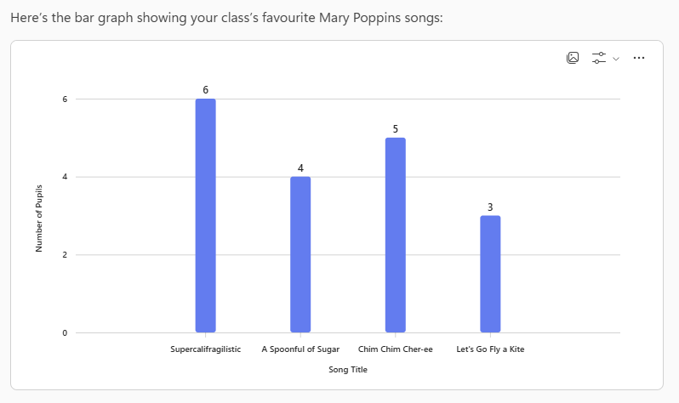Click the chart settings sliders icon

point(599,58)
